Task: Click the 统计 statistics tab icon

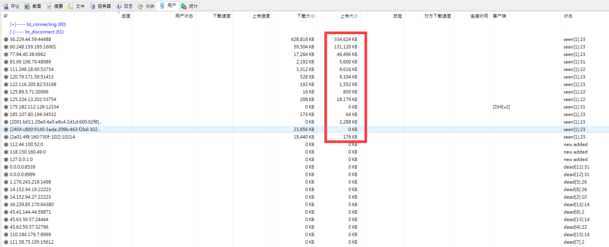Action: pos(184,6)
